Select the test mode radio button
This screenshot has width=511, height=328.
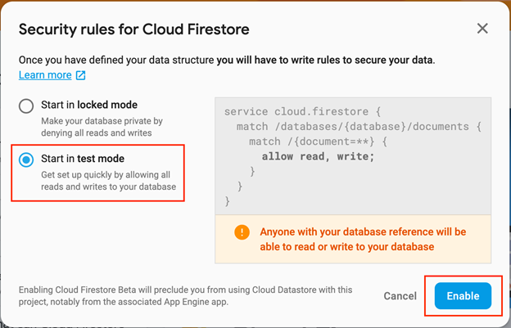(26, 160)
